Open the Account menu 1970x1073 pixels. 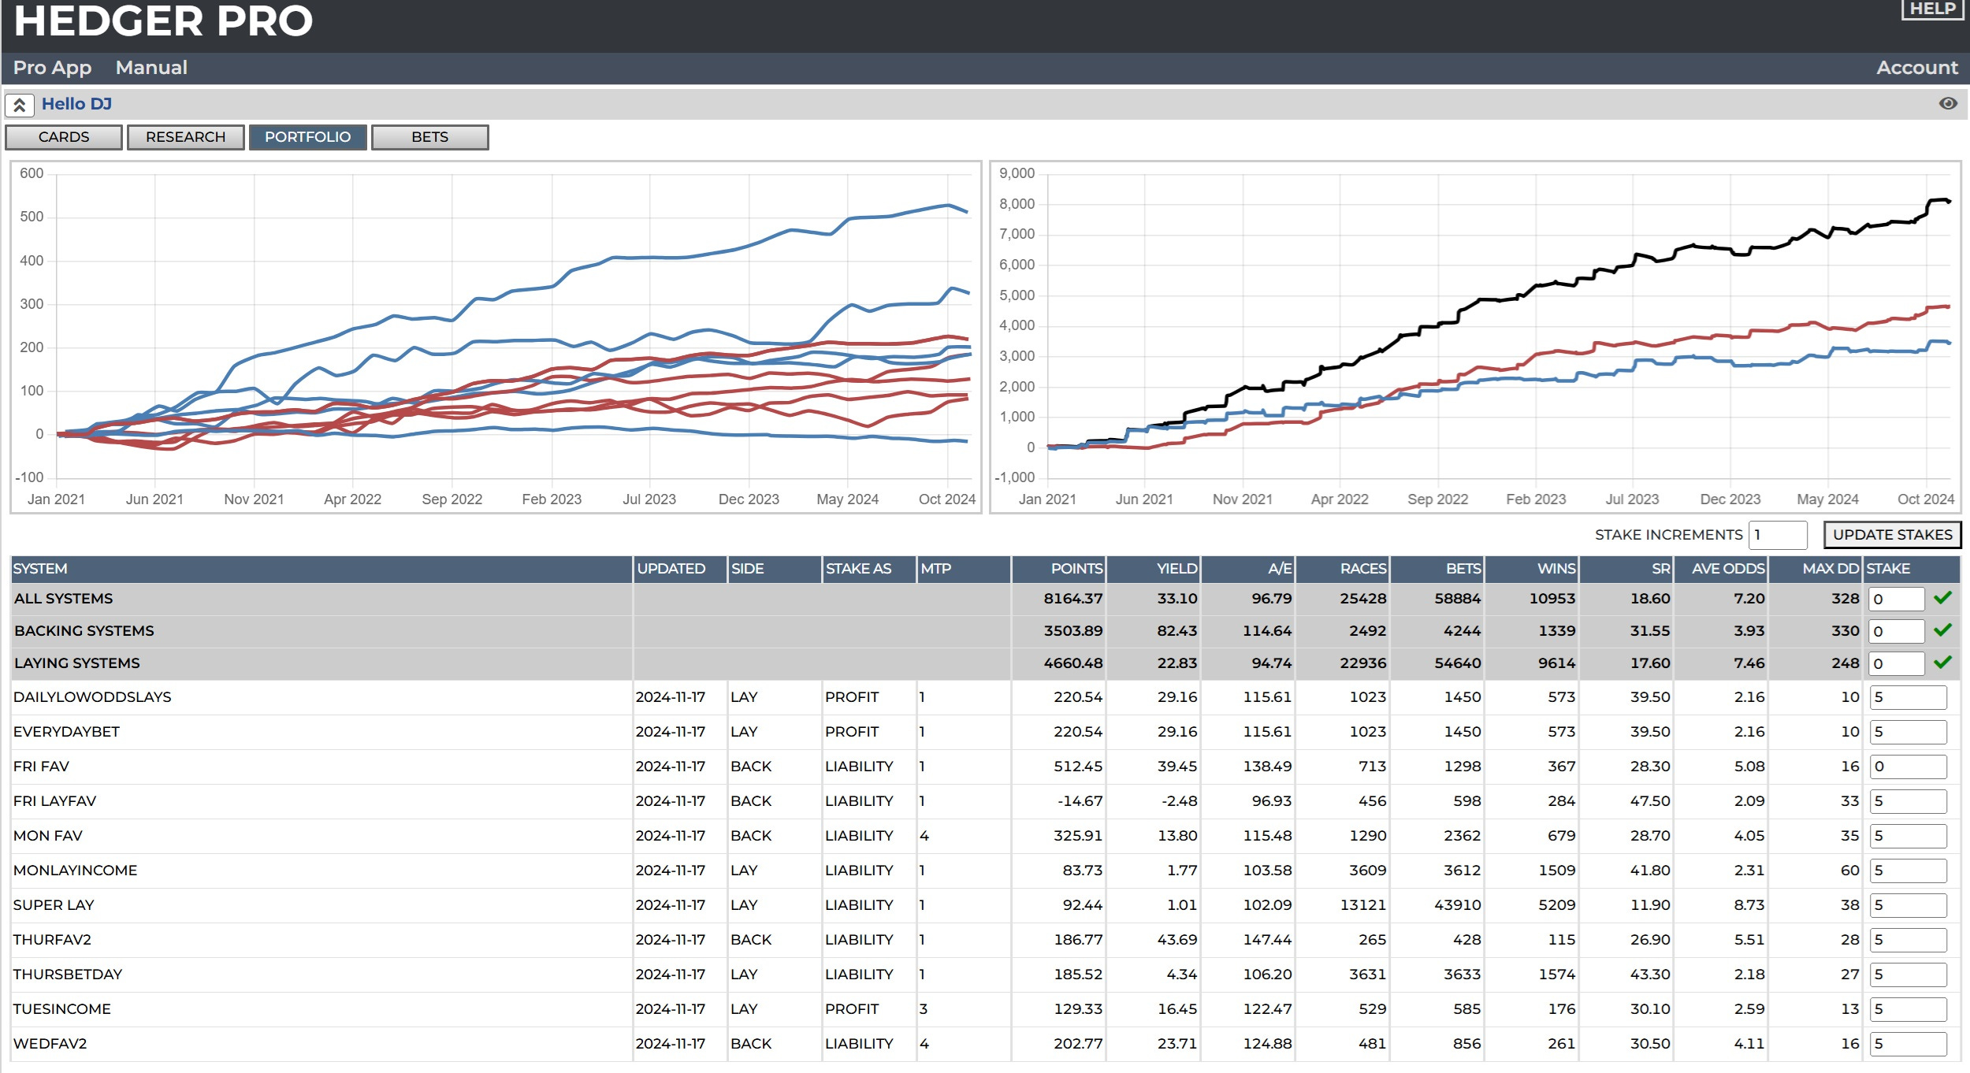click(1916, 68)
